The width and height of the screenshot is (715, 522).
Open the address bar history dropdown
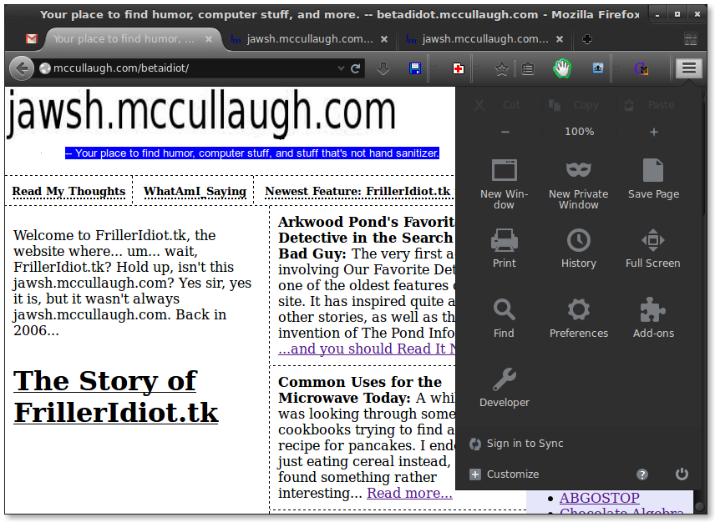point(341,68)
